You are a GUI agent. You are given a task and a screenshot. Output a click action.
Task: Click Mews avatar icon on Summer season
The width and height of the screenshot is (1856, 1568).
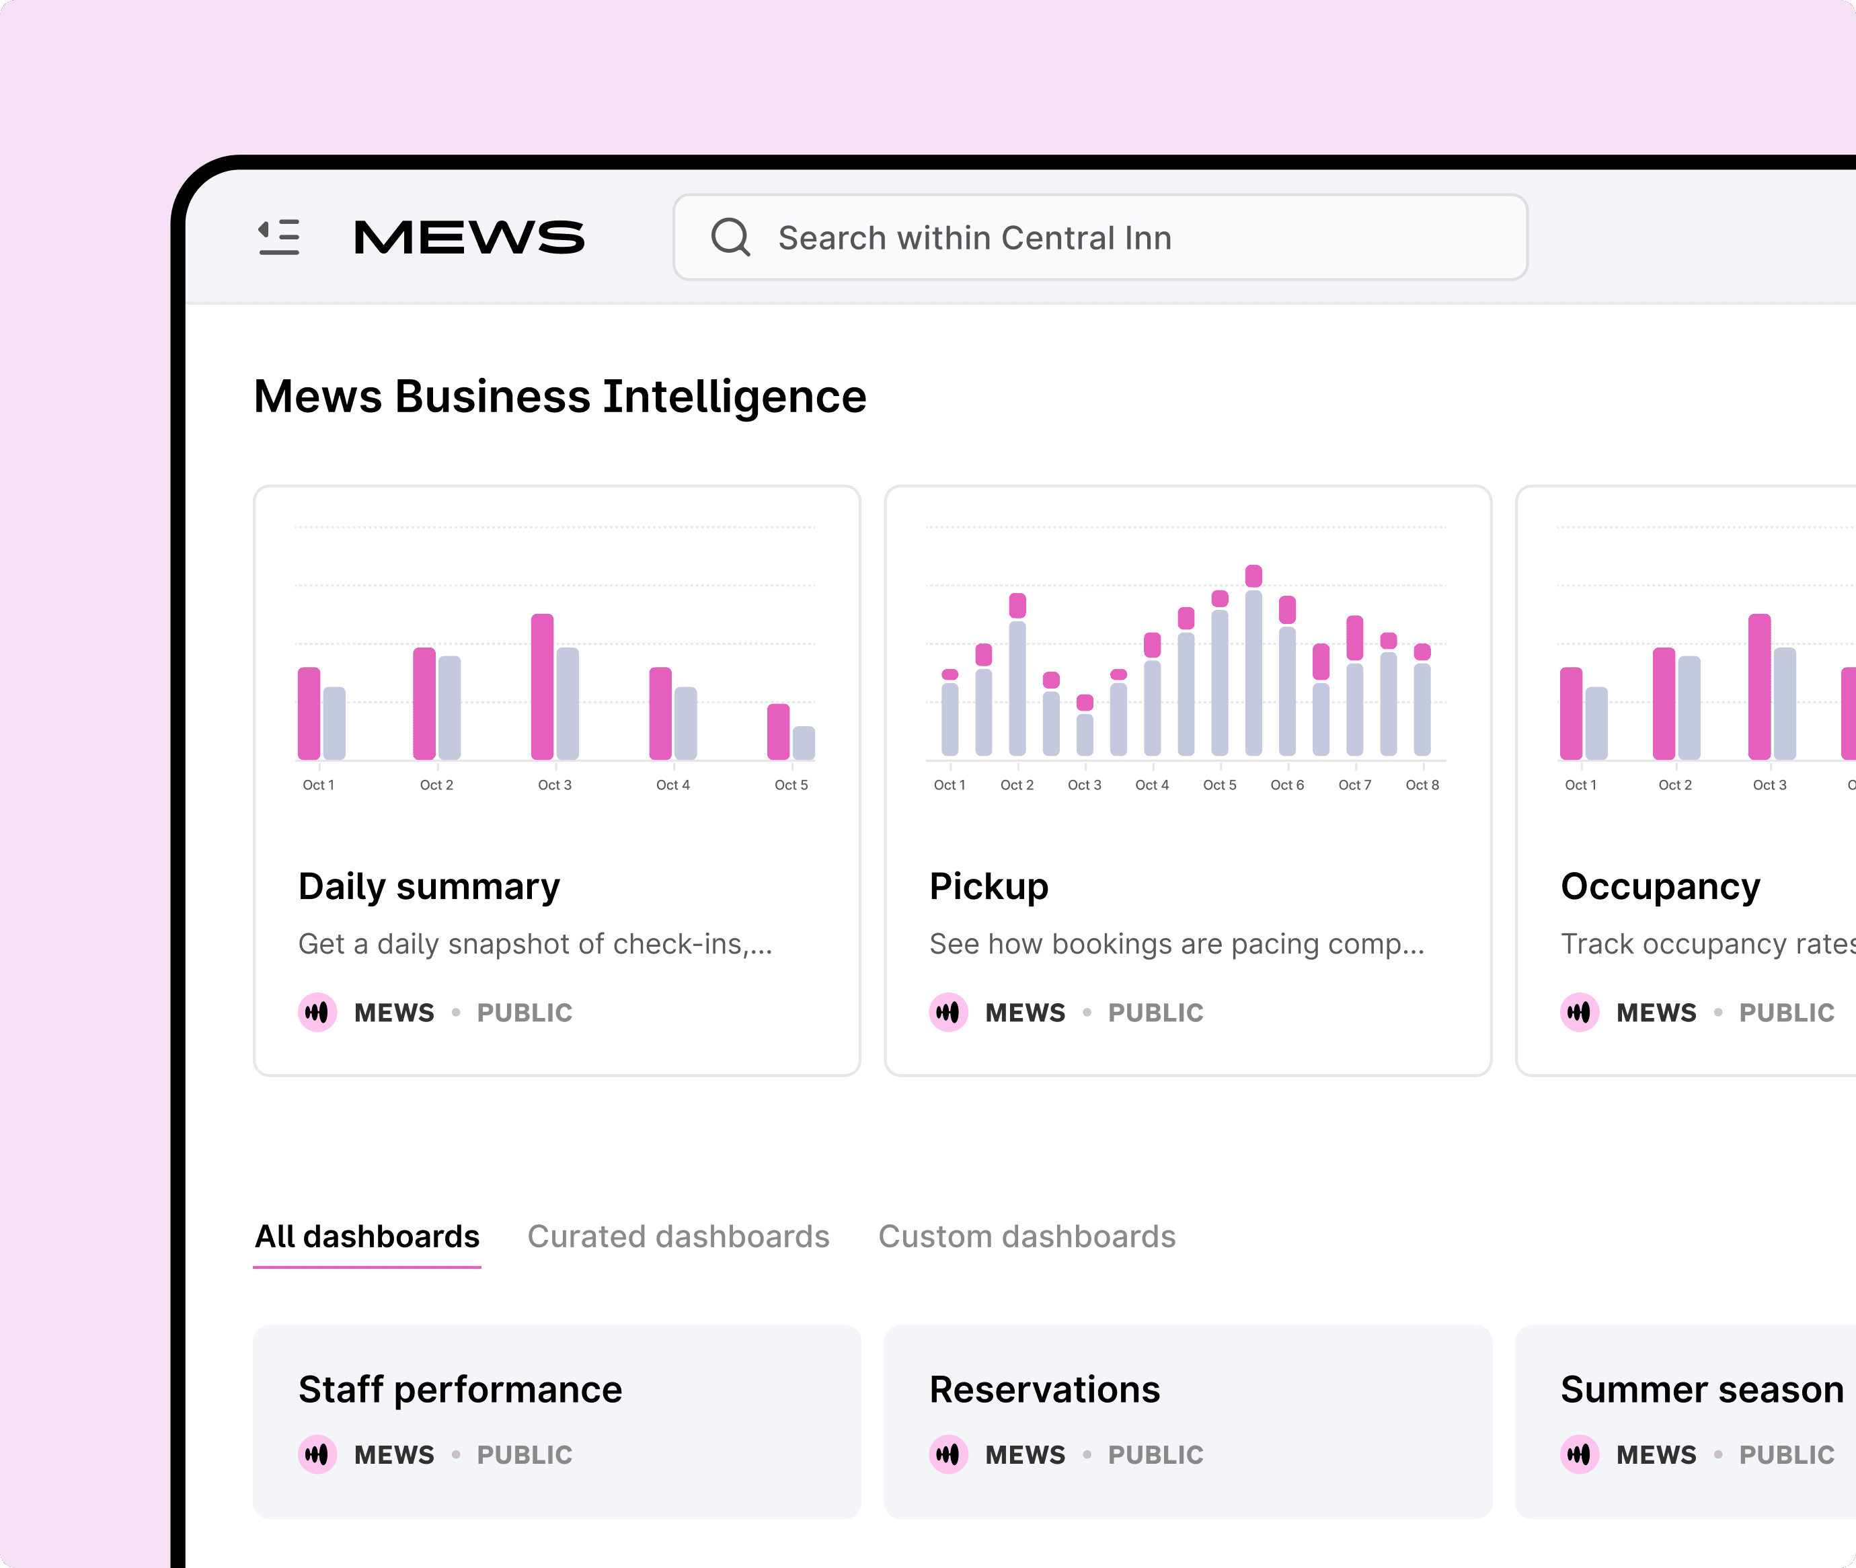tap(1580, 1455)
